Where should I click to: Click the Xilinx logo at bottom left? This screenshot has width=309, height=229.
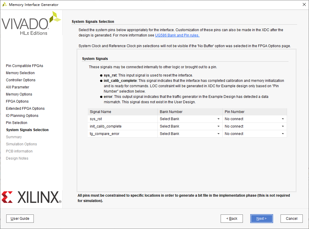click(x=31, y=197)
